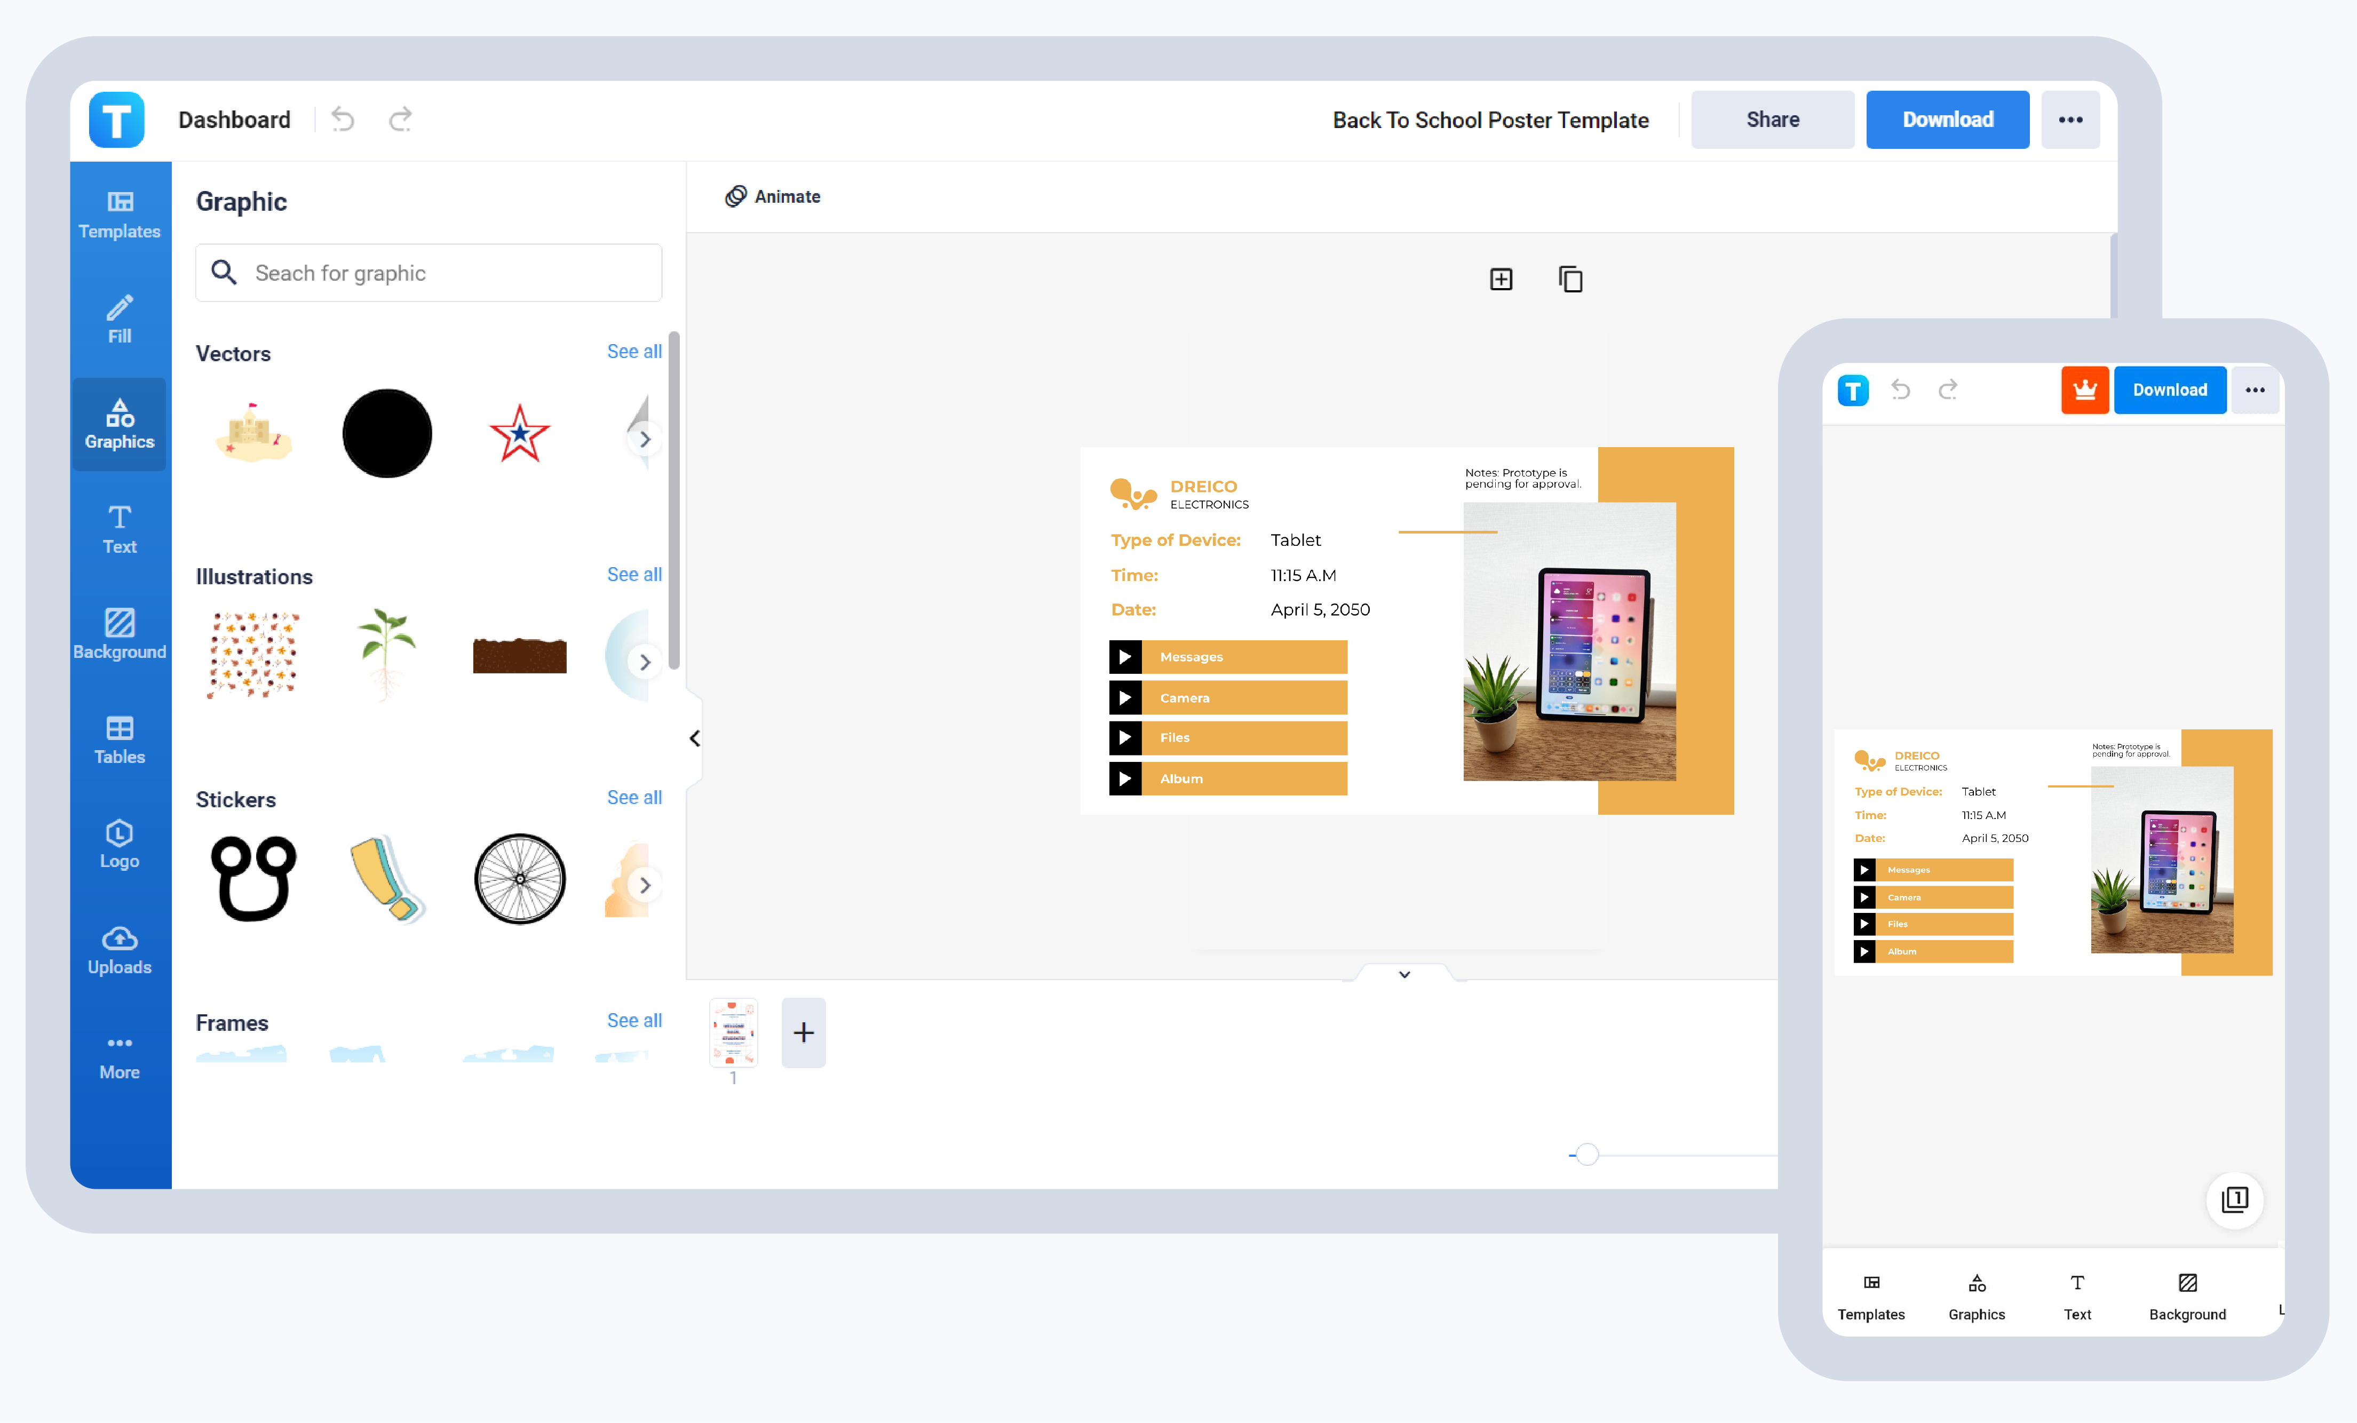Open three-dot menu in desktop header

[x=2070, y=120]
